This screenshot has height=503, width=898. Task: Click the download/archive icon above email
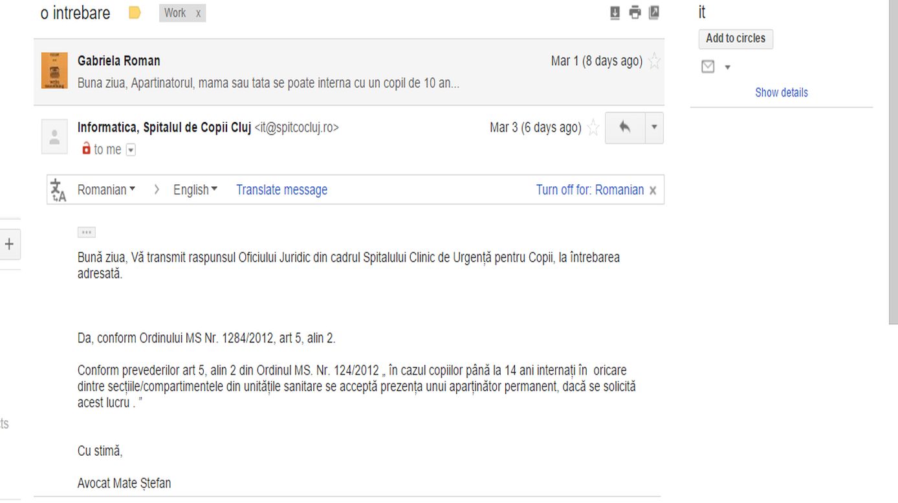pos(615,12)
